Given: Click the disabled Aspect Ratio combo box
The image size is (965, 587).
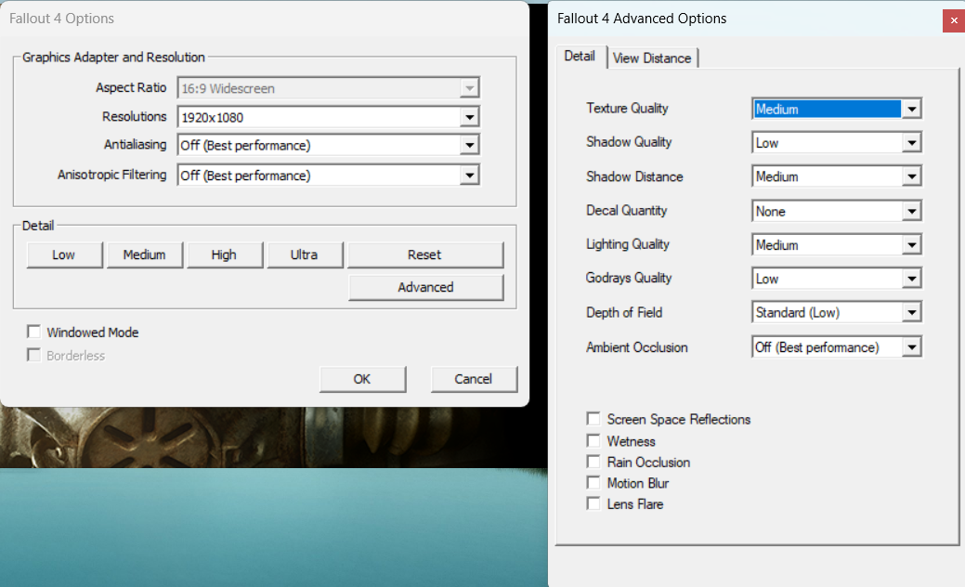Looking at the screenshot, I should [x=328, y=88].
